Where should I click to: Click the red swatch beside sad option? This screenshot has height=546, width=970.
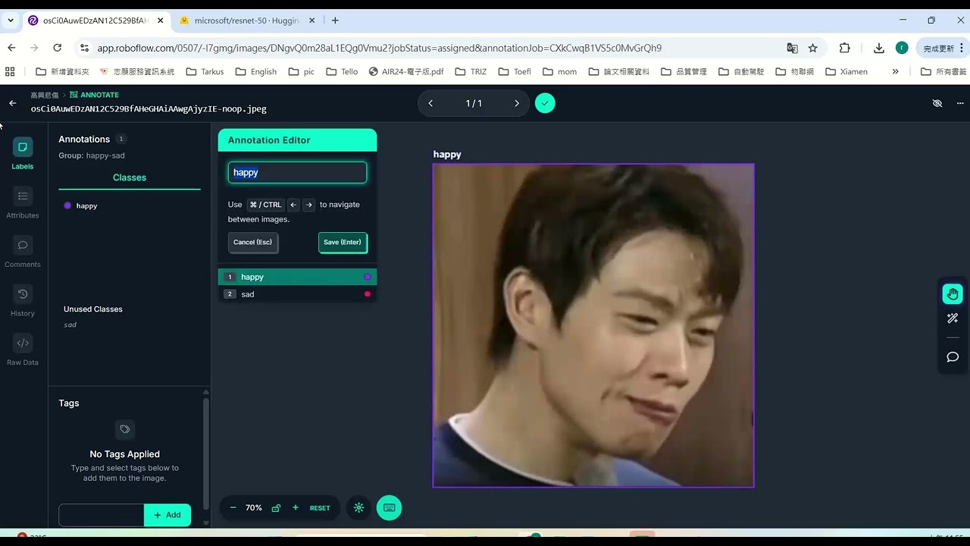pos(368,294)
